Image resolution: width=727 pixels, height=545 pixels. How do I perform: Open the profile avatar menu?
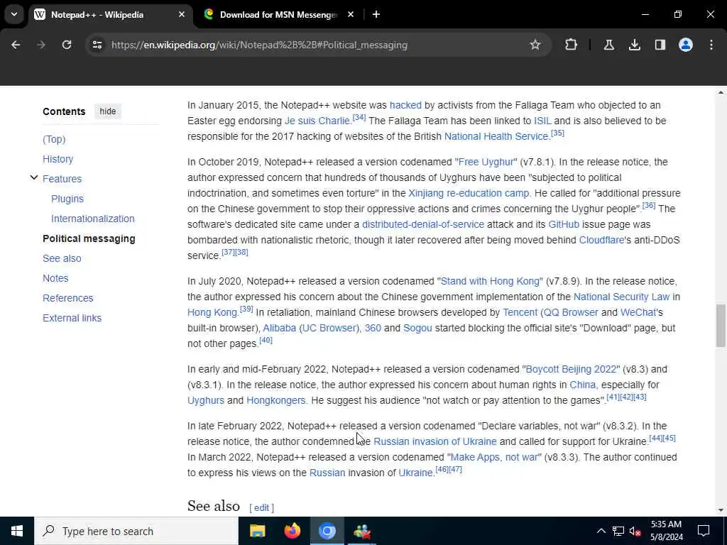tap(686, 45)
